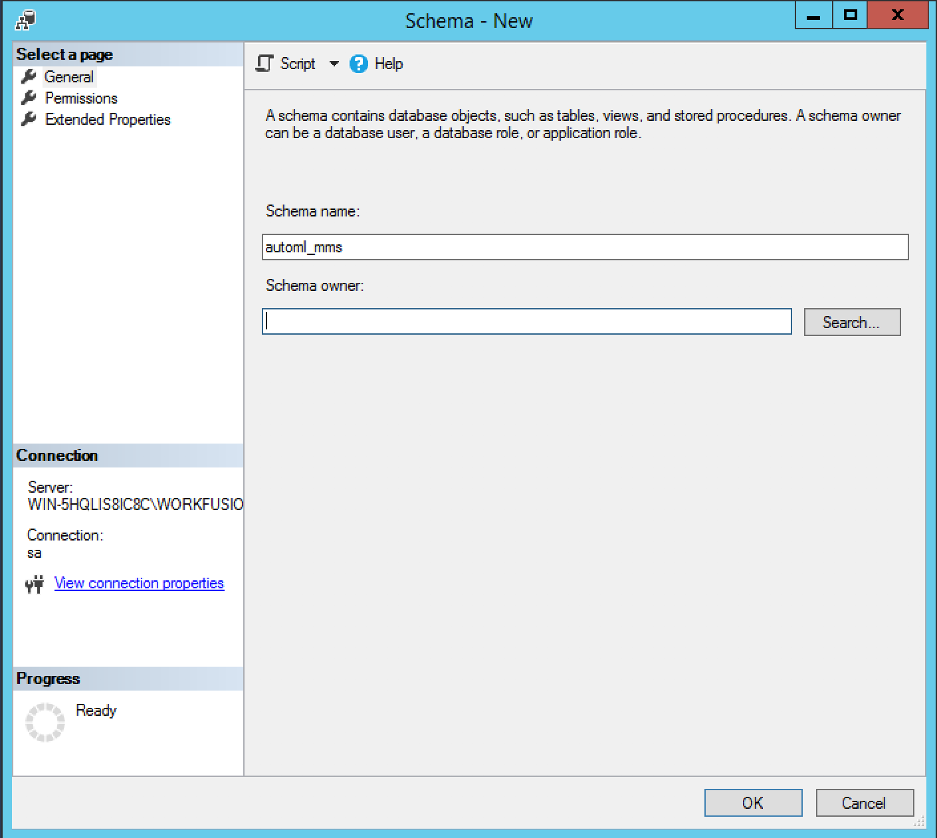Click the schema icon in title bar

(25, 21)
